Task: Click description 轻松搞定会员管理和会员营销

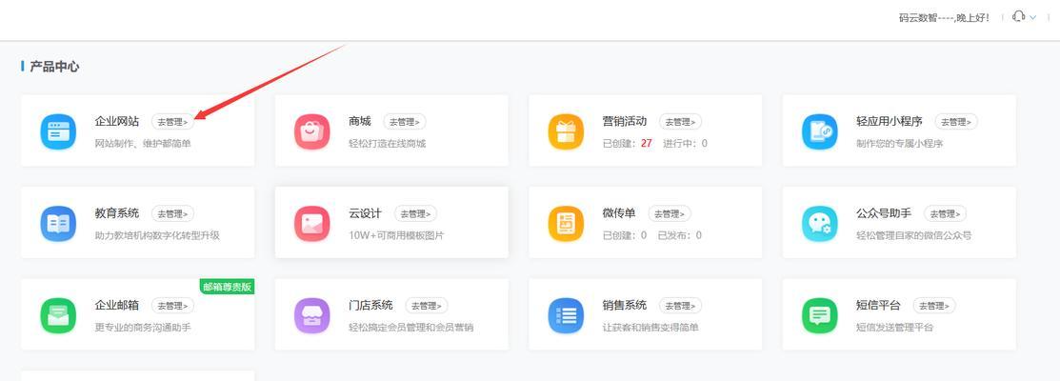Action: (411, 327)
